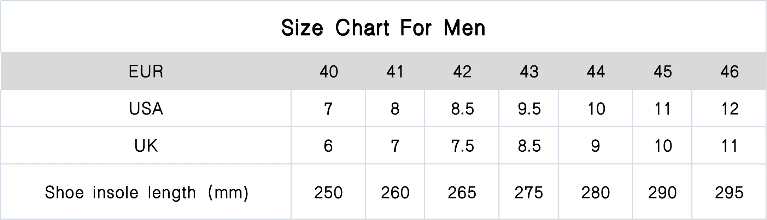This screenshot has width=767, height=220.
Task: Select USA size 12 cell
Action: tap(729, 109)
